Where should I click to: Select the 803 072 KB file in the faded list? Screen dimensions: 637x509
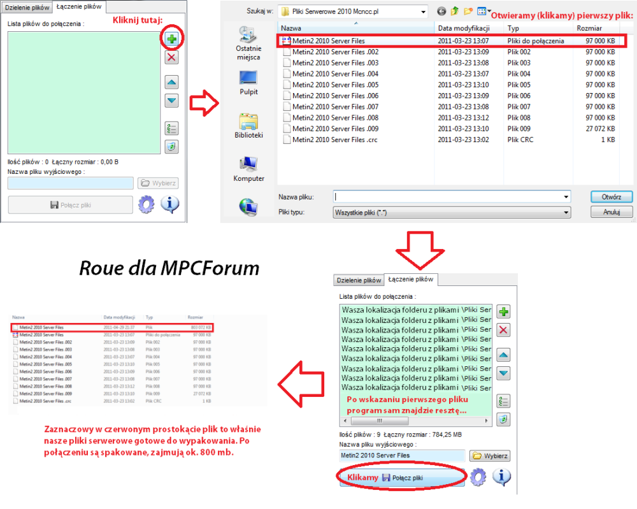[111, 327]
